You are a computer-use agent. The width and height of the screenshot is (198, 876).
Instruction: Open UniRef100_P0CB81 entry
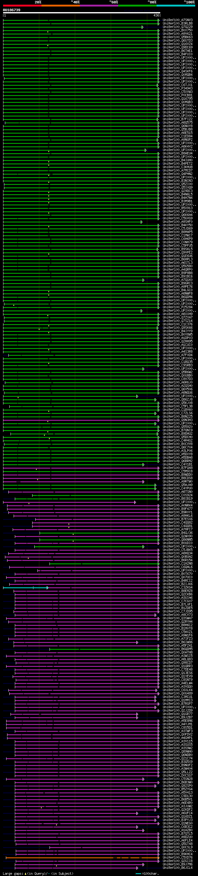tap(178, 95)
